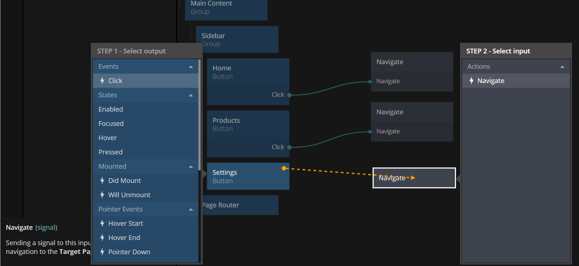Viewport: 579px width, 266px height.
Task: Click the Hover Start signal lightning icon
Action: tap(102, 223)
